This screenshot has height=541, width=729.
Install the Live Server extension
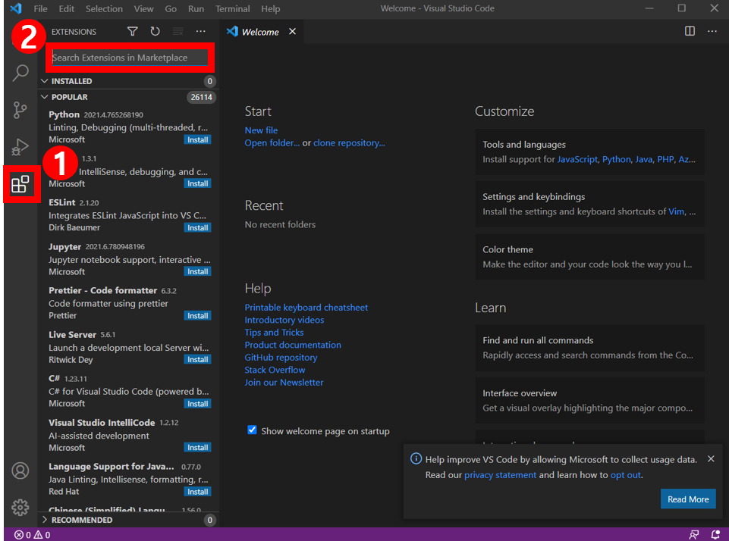[x=197, y=359]
